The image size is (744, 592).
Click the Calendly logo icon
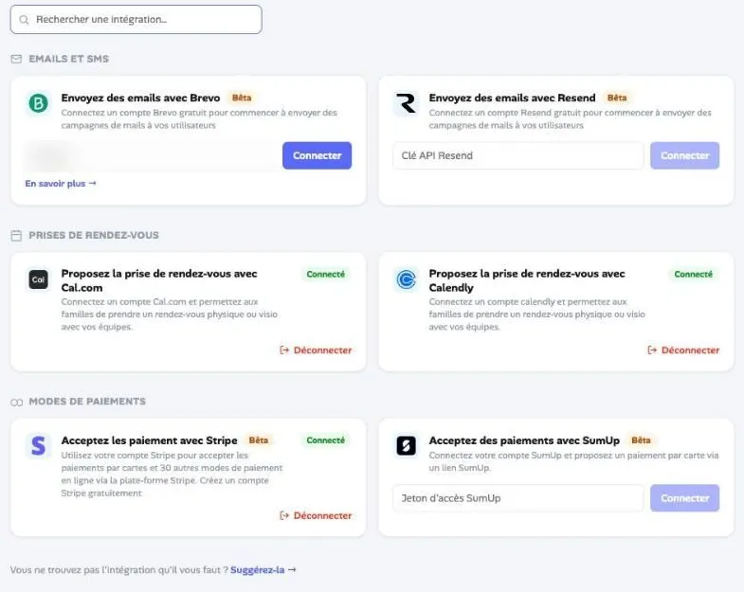click(407, 279)
